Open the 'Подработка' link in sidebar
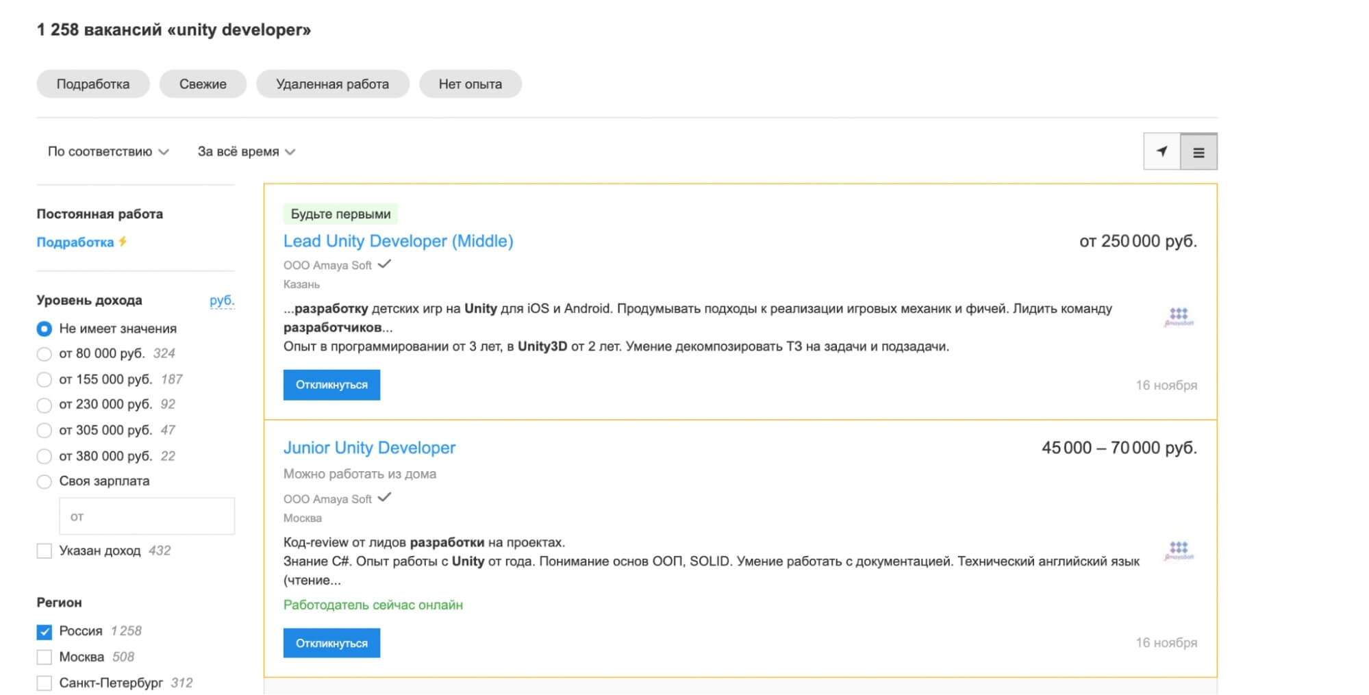The height and width of the screenshot is (695, 1369). [75, 242]
